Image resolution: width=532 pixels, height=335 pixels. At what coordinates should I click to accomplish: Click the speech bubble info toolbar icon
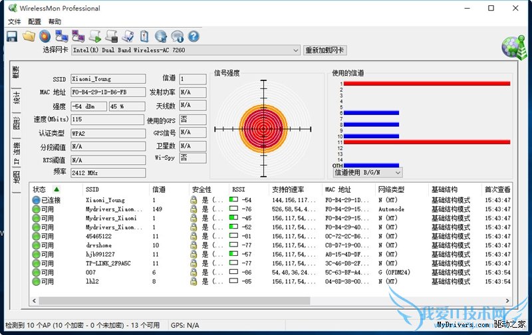177,37
